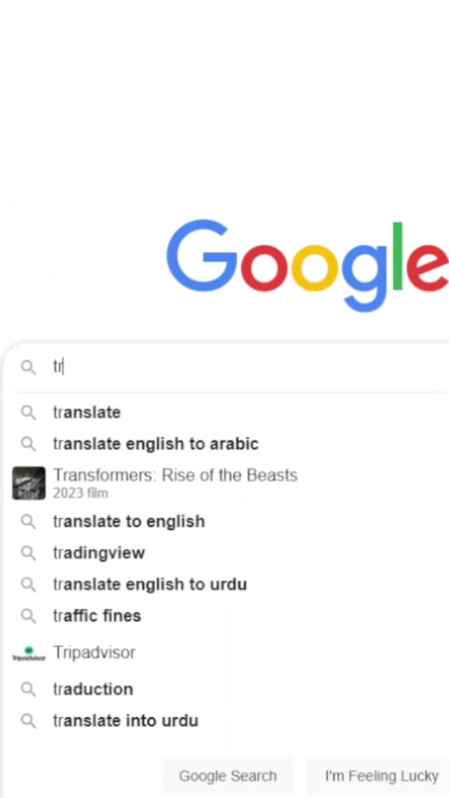The height and width of the screenshot is (798, 449).
Task: Select the 'translate english to arabic' suggestion
Action: (155, 444)
